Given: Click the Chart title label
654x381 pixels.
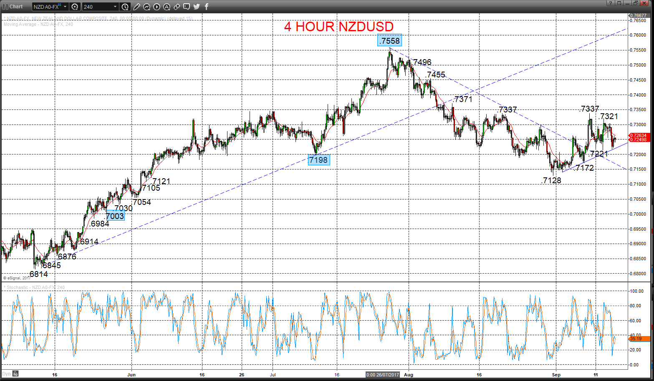Looking at the screenshot, I should [16, 7].
